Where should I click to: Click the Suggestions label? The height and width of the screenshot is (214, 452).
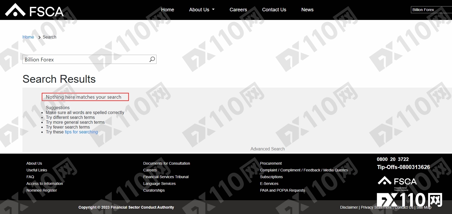[x=58, y=108]
